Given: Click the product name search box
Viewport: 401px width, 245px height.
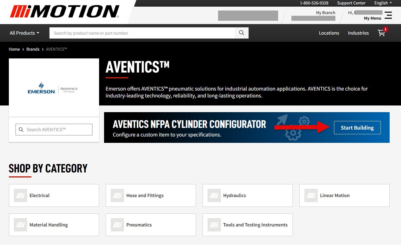Looking at the screenshot, I should tap(142, 33).
